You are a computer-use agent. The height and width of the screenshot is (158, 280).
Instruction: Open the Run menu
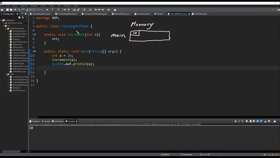point(59,6)
